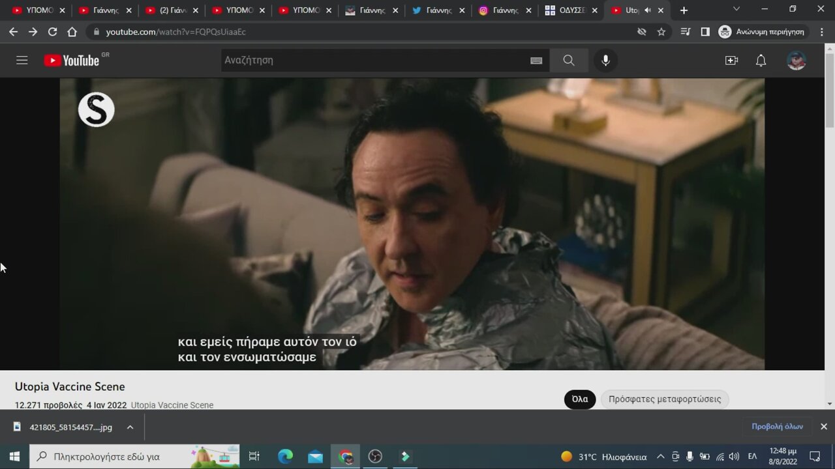Image resolution: width=835 pixels, height=469 pixels.
Task: Show hidden system tray icons chevron
Action: click(660, 457)
